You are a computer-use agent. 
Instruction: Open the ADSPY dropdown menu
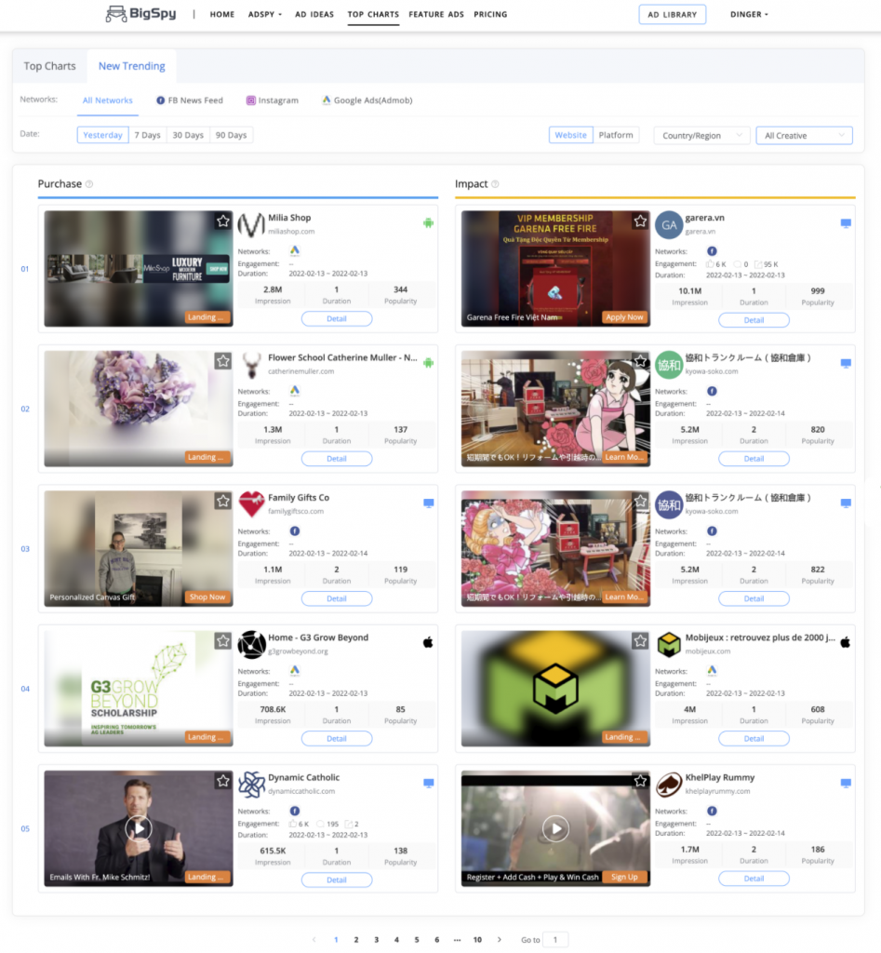coord(265,14)
